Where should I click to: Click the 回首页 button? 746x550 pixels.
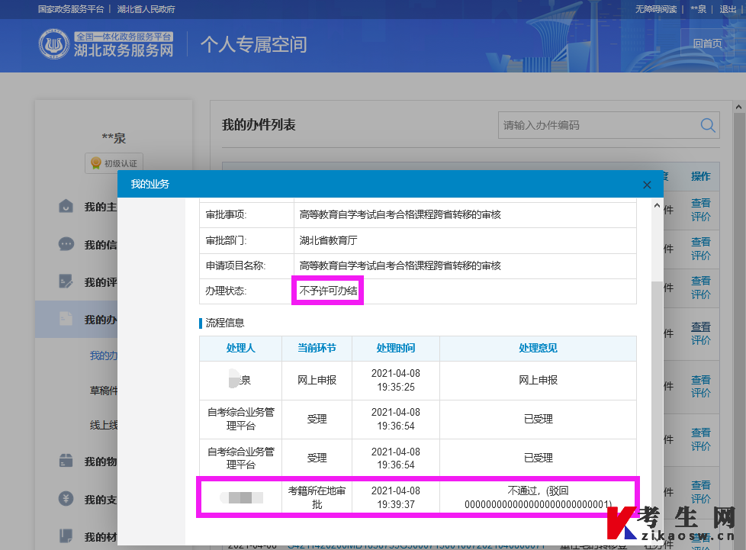click(x=707, y=43)
